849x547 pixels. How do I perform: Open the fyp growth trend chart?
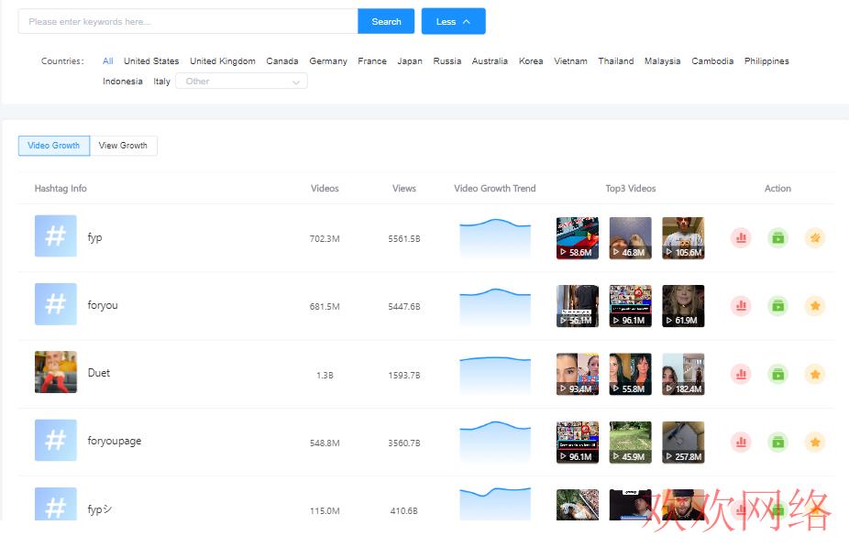point(495,238)
